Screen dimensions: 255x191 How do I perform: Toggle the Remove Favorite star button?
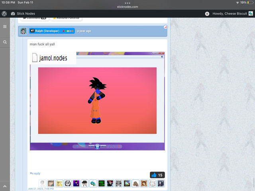66,18
